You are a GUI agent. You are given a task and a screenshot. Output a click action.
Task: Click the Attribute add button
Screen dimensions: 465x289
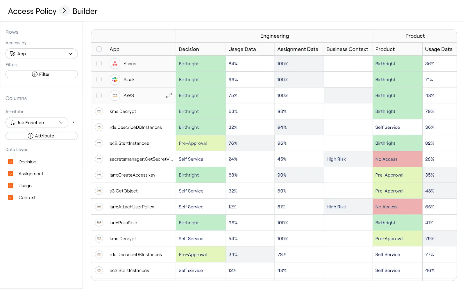point(42,136)
